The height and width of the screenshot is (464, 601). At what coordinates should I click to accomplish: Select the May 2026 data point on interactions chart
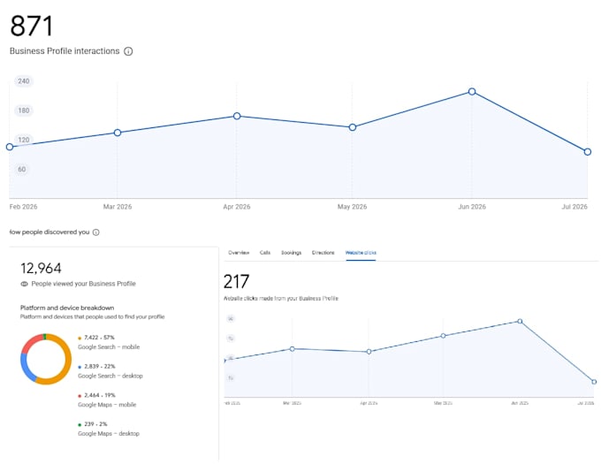[x=353, y=127]
